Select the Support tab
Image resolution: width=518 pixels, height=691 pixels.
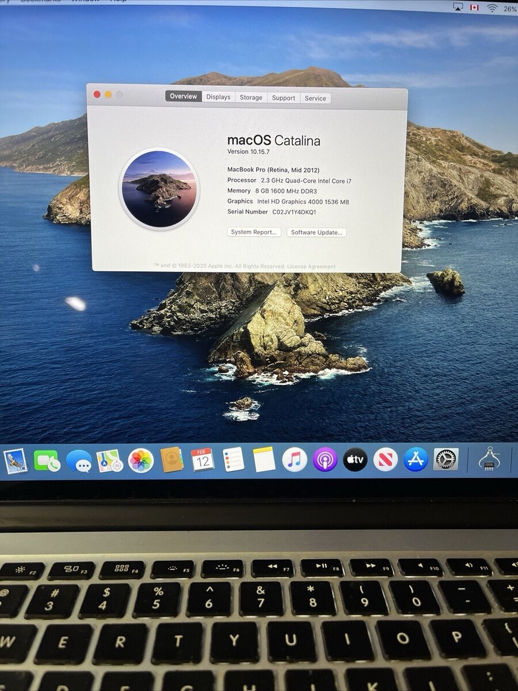pos(284,98)
